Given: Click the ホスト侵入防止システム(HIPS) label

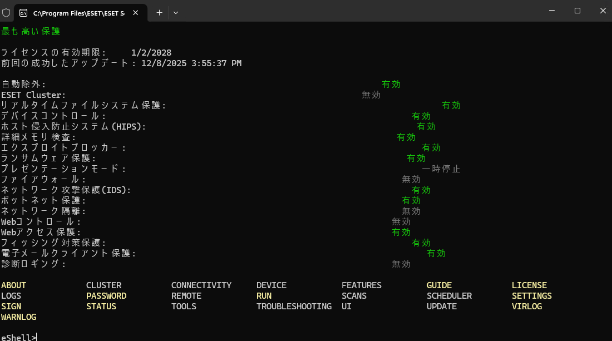Looking at the screenshot, I should (x=73, y=126).
